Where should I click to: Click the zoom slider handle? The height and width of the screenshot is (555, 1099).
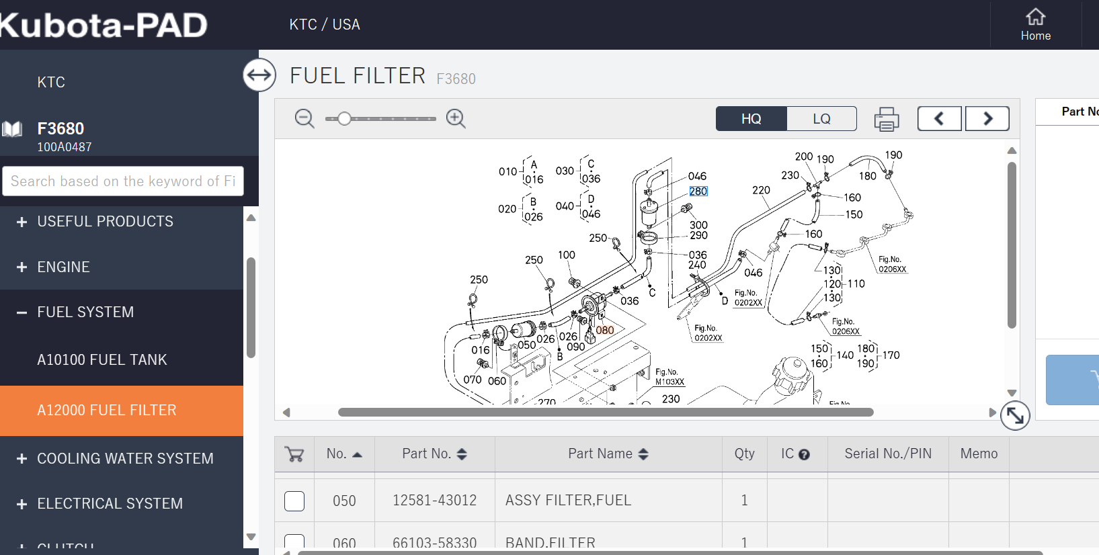pyautogui.click(x=344, y=119)
